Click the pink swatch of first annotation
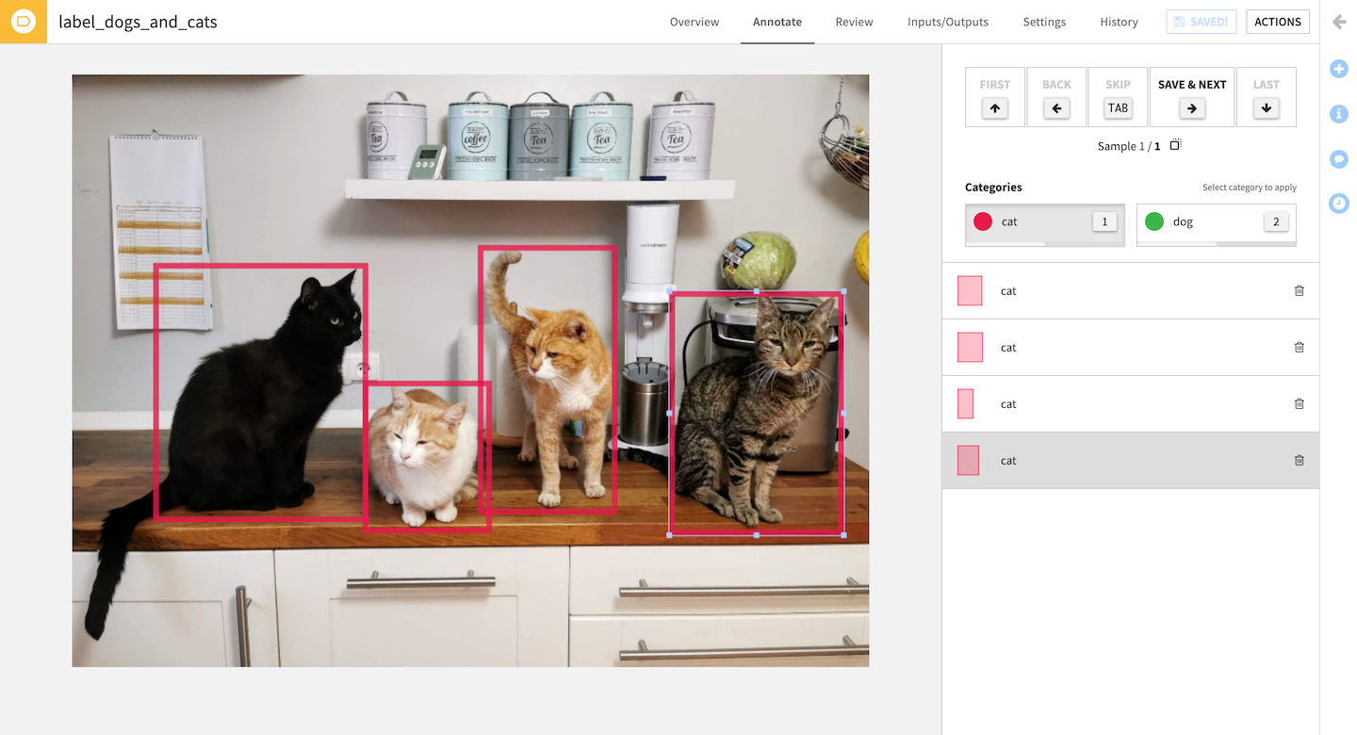Viewport: 1357px width, 735px height. click(x=970, y=290)
